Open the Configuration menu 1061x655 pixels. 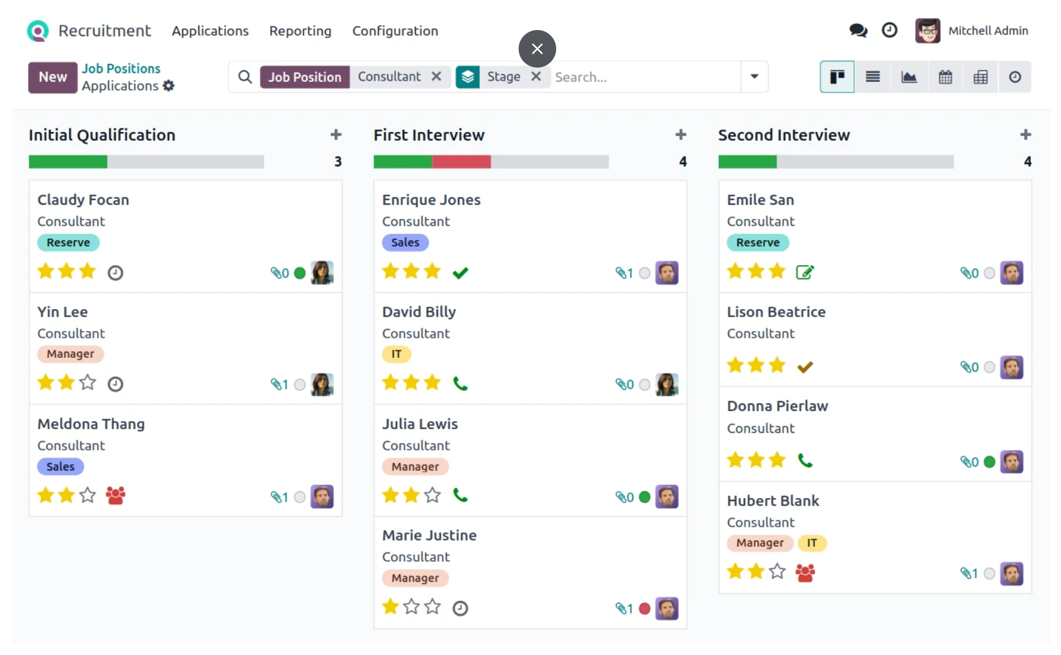click(395, 31)
